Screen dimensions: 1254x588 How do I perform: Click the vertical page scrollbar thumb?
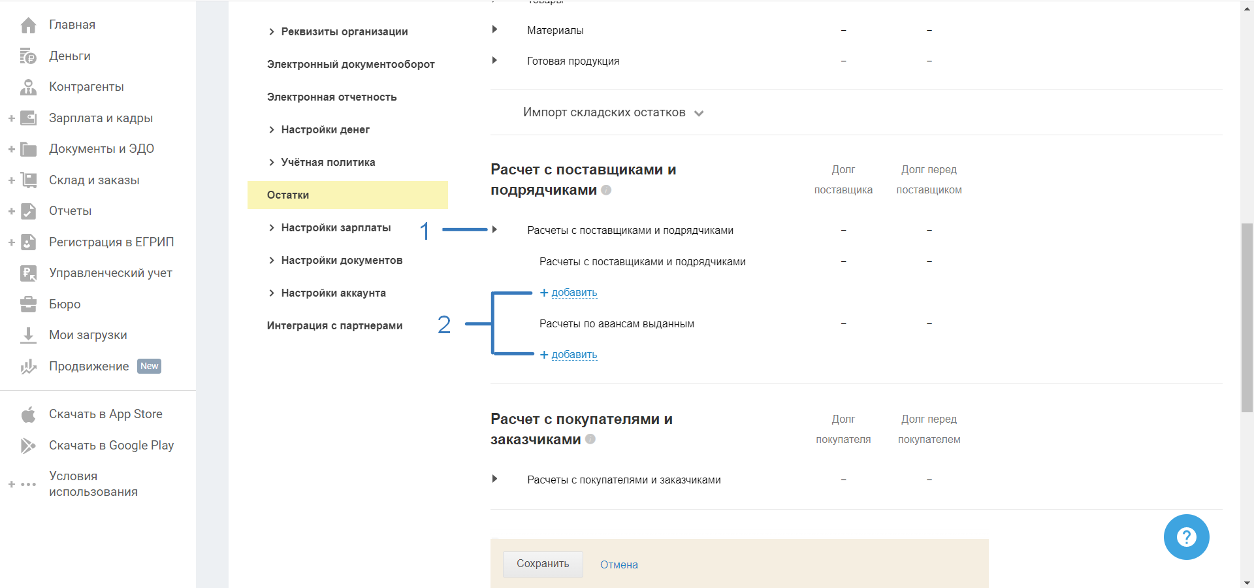click(x=1247, y=318)
